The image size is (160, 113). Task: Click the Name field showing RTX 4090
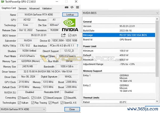(39, 15)
